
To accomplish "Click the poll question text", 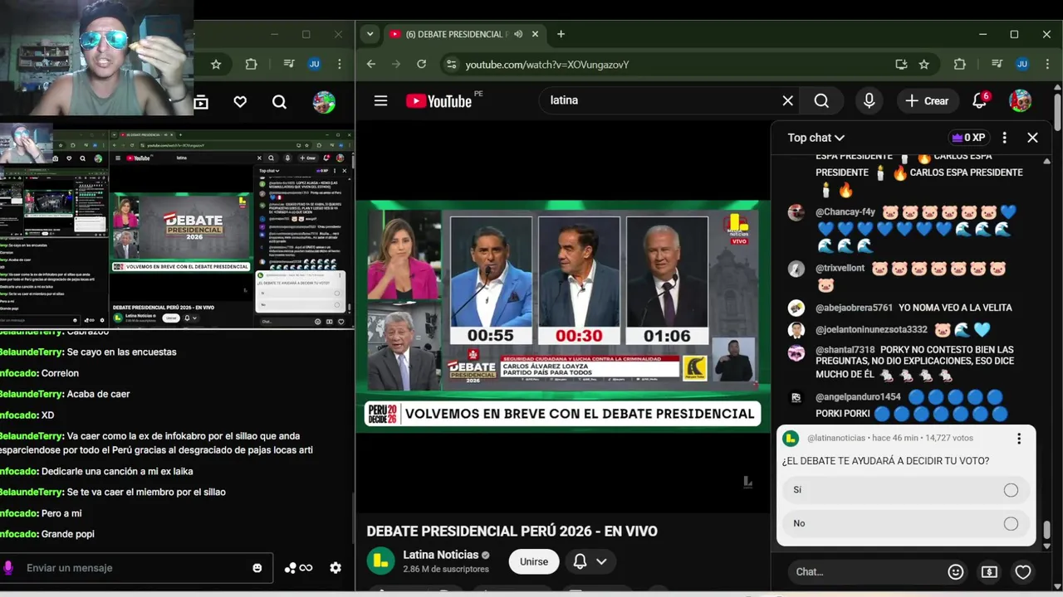I will (885, 461).
